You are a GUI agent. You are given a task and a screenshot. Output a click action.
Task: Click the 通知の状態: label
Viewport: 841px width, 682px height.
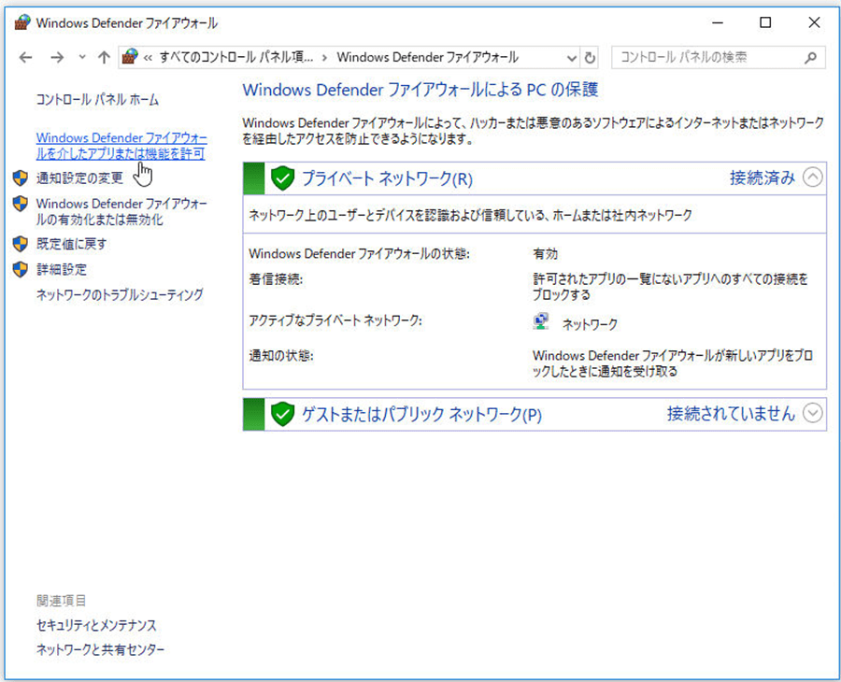point(281,355)
